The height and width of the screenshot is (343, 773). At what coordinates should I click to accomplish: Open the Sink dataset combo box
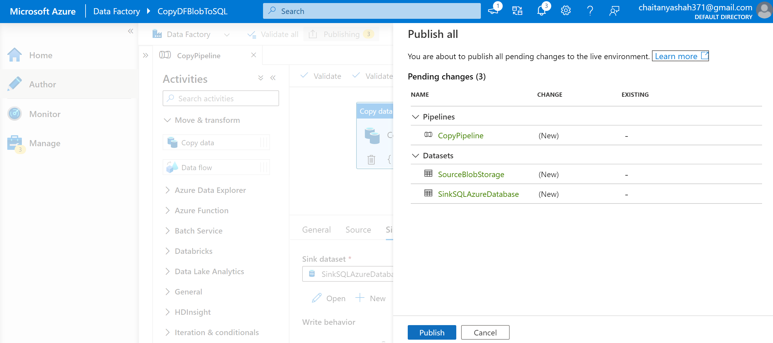point(348,274)
